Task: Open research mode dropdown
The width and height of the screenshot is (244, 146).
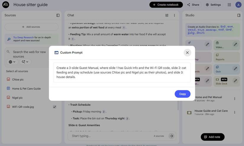Action: click(x=25, y=62)
